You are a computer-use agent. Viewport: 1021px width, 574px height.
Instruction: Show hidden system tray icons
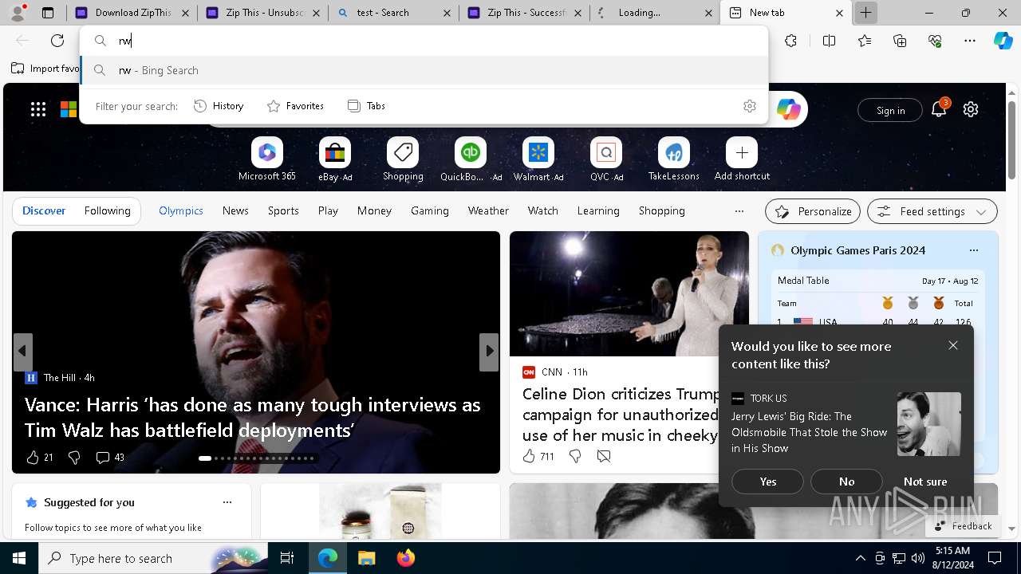coord(860,558)
